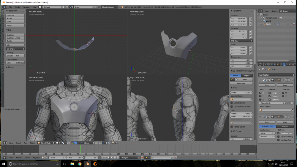Enable Lock to Cursor checkbox
The width and height of the screenshot is (297, 167).
232,103
